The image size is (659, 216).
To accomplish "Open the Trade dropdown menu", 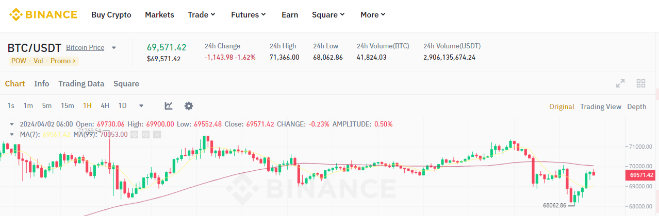I will tap(202, 14).
